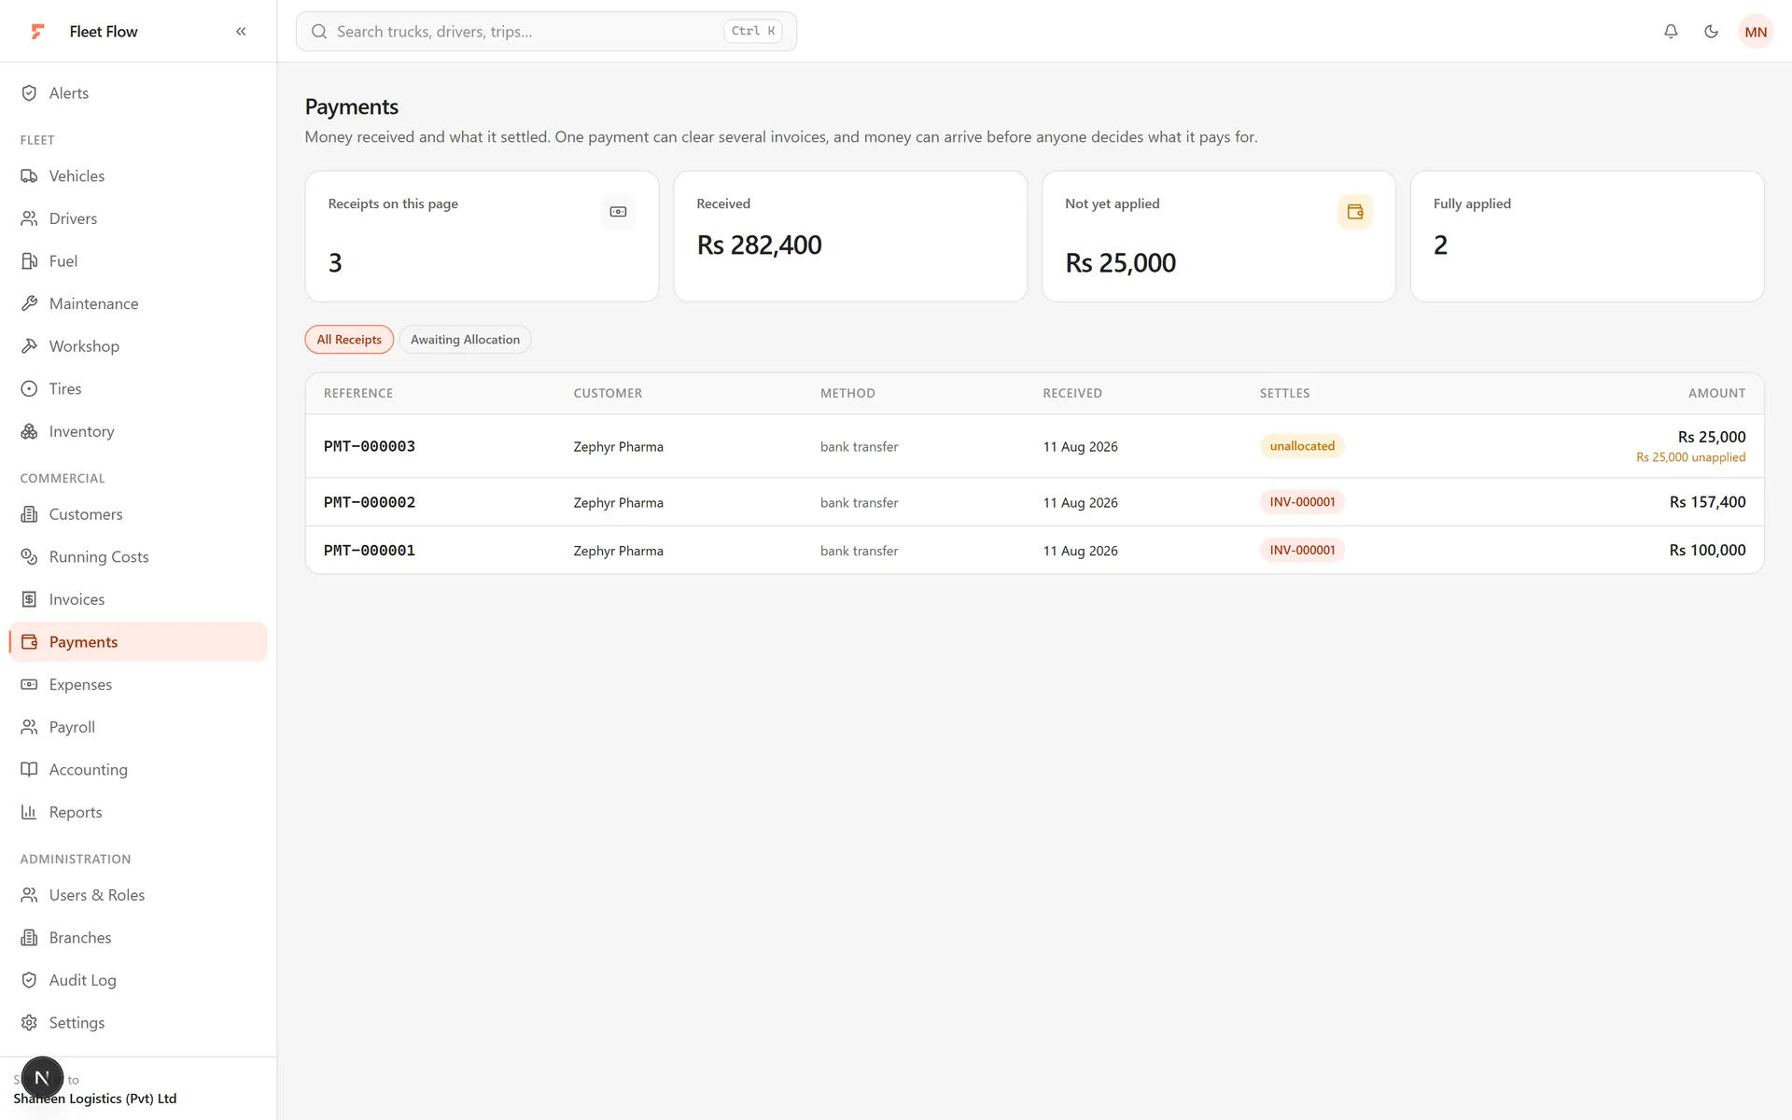The width and height of the screenshot is (1792, 1120).
Task: Click the Invoices receipt icon
Action: [29, 599]
